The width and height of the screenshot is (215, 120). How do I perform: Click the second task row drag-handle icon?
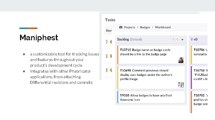[x=107, y=56]
